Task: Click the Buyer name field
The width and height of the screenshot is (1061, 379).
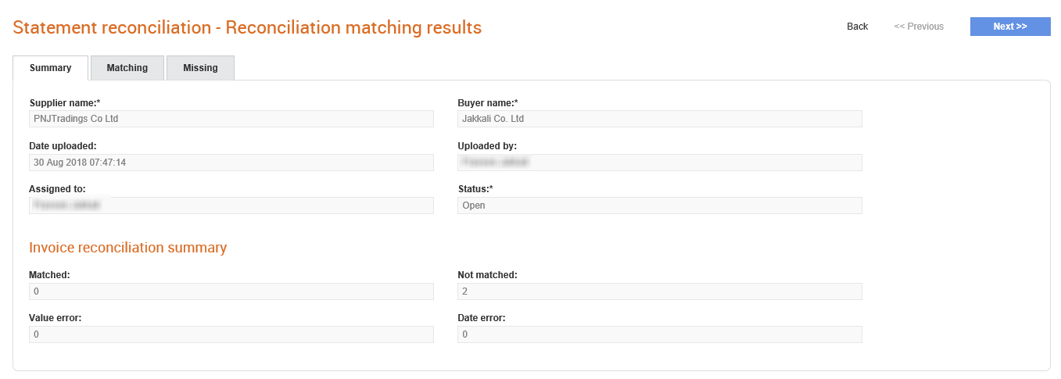Action: (x=660, y=119)
